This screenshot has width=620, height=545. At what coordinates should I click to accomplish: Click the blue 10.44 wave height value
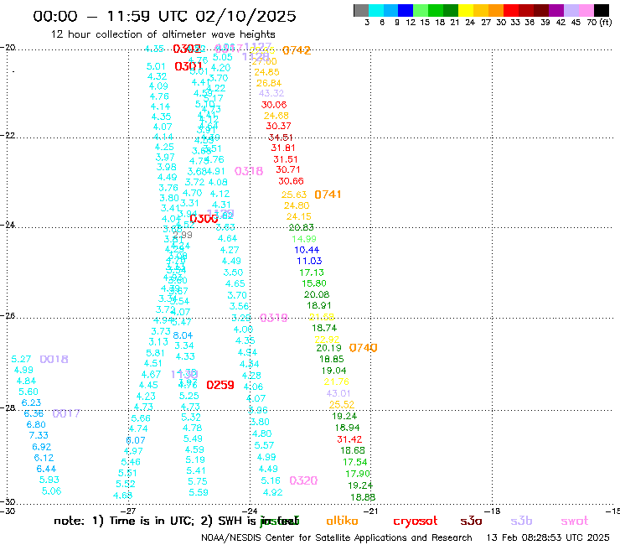tap(307, 250)
